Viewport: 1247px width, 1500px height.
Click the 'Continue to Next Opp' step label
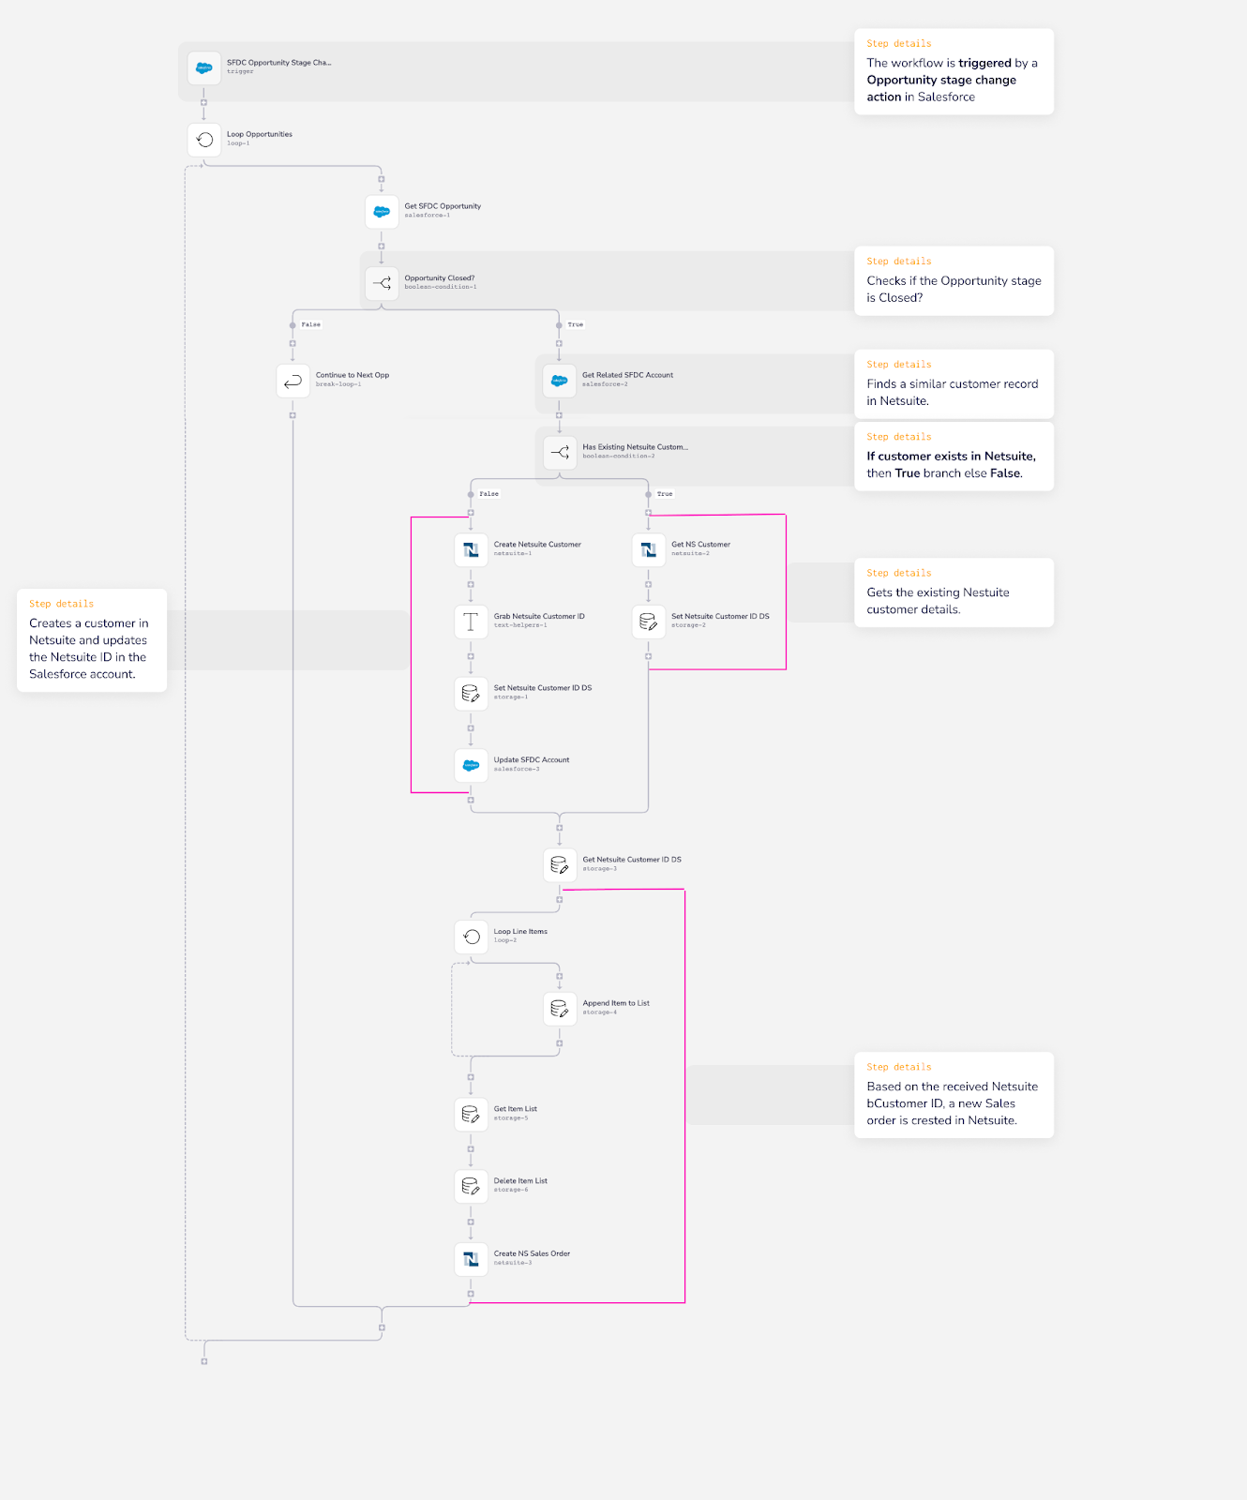[353, 375]
